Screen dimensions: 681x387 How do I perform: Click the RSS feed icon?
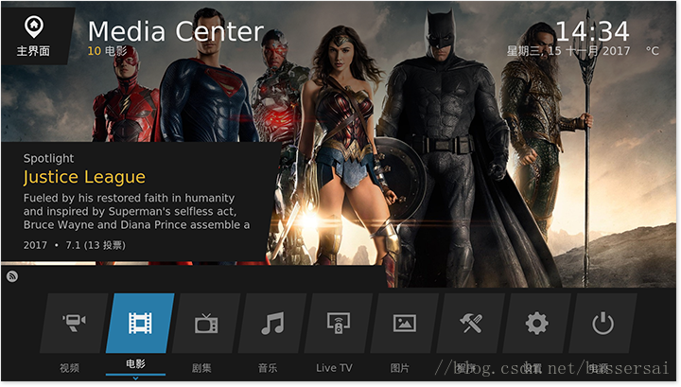12,276
